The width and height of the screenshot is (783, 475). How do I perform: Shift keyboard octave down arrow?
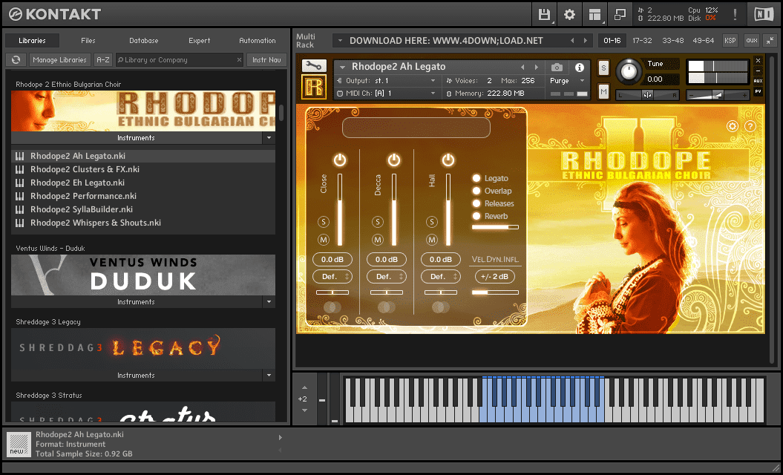pyautogui.click(x=304, y=410)
